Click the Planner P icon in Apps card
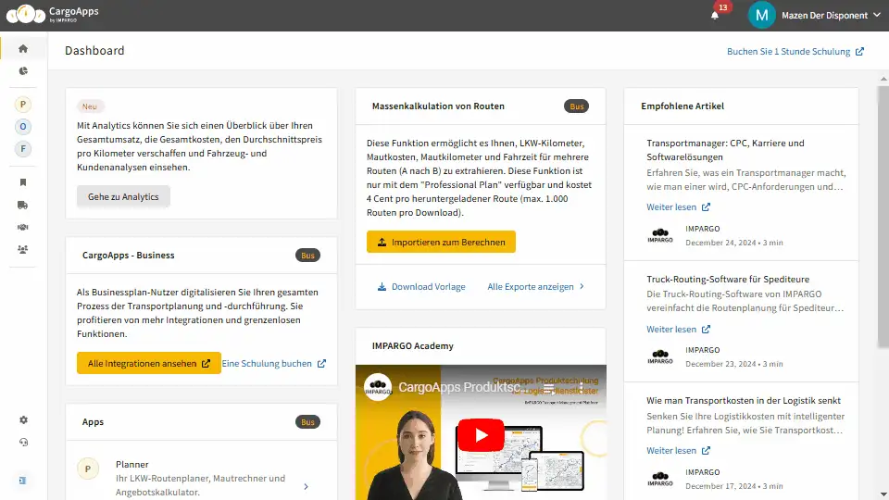The width and height of the screenshot is (889, 500). click(x=88, y=469)
